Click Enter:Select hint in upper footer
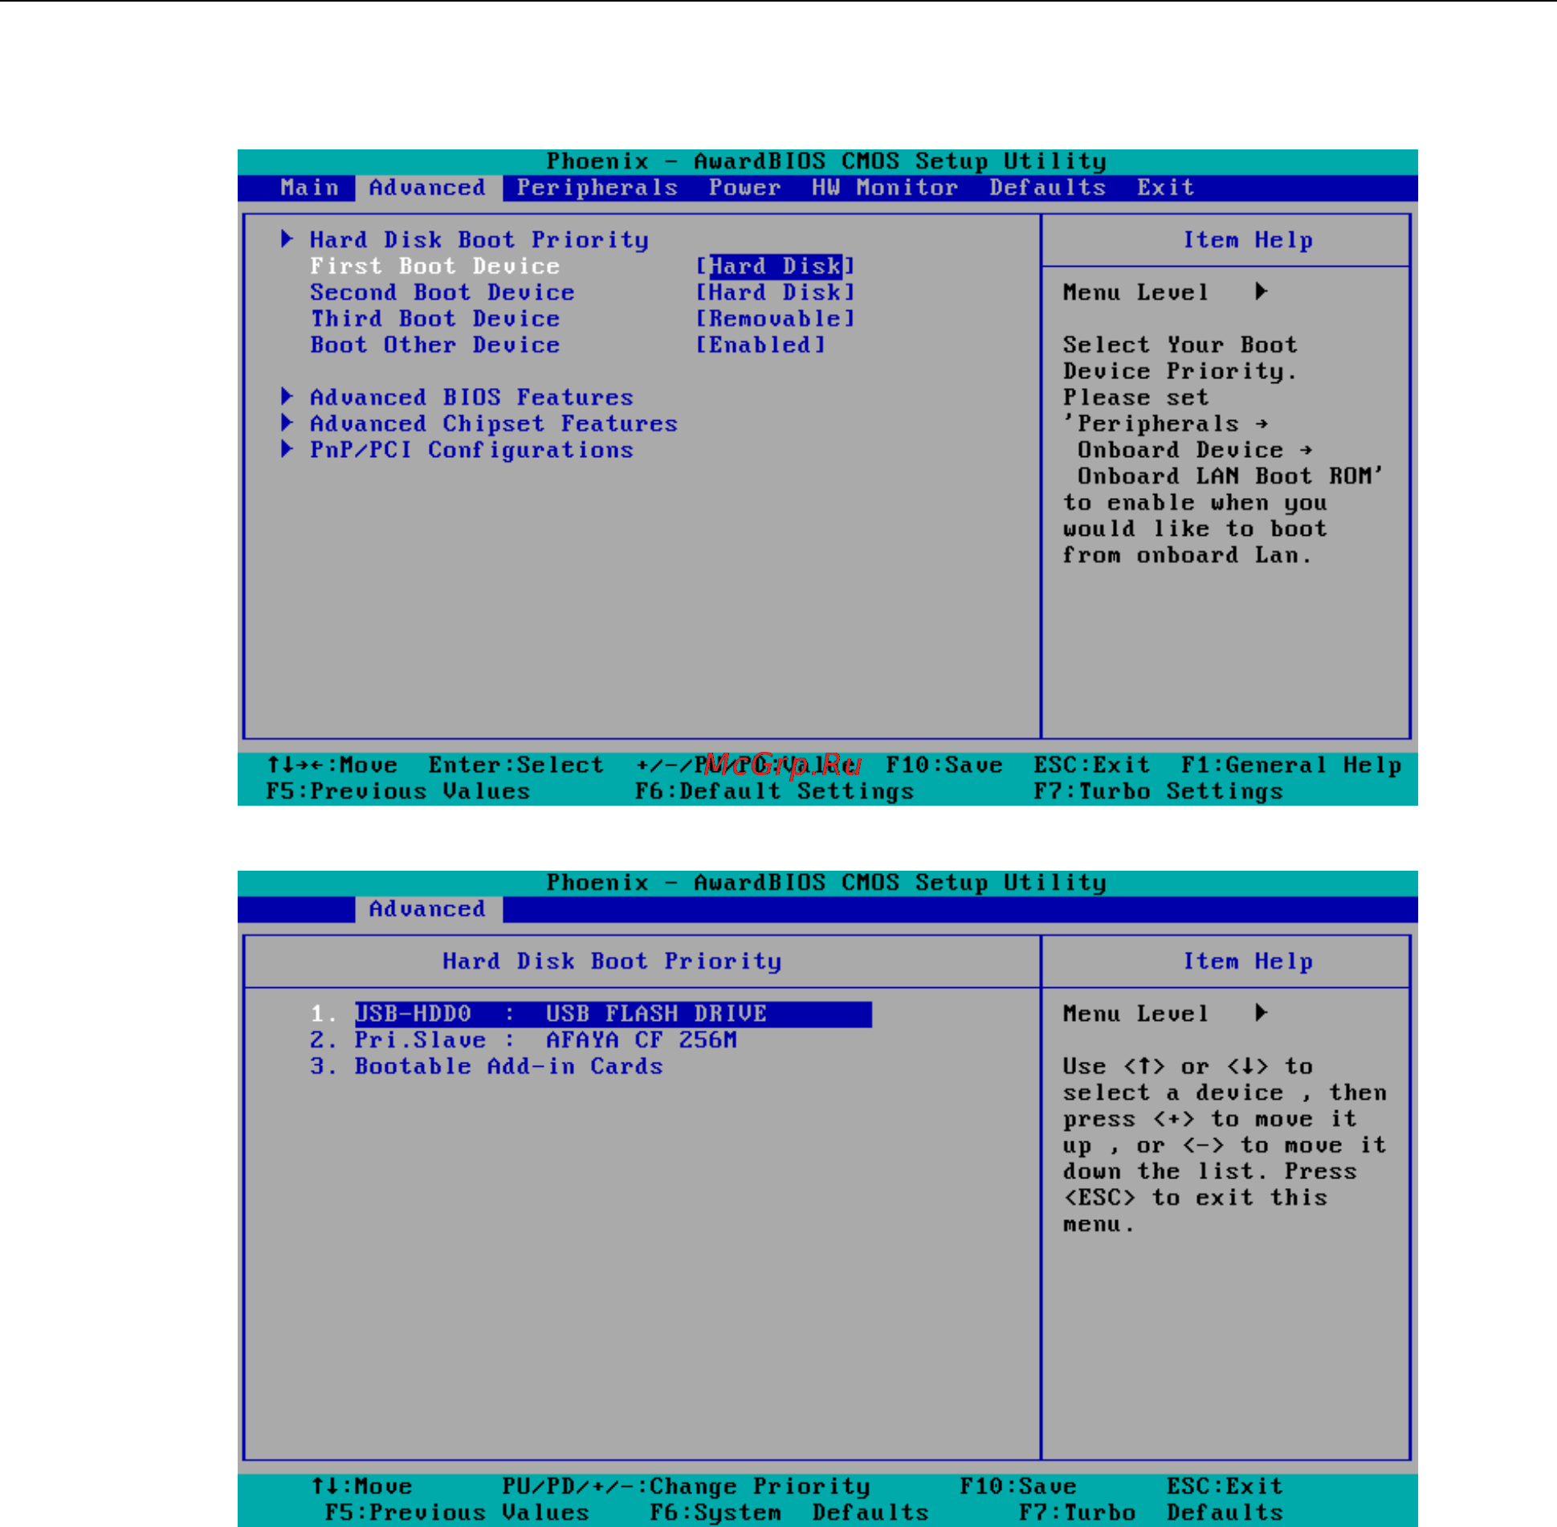The image size is (1557, 1527). click(x=516, y=766)
